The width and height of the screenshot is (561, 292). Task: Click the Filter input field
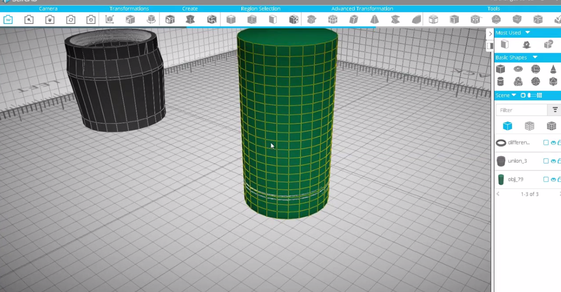tap(522, 110)
